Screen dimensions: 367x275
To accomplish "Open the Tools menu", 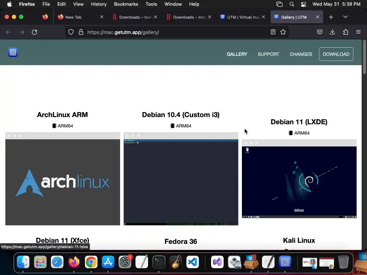I will click(x=151, y=4).
